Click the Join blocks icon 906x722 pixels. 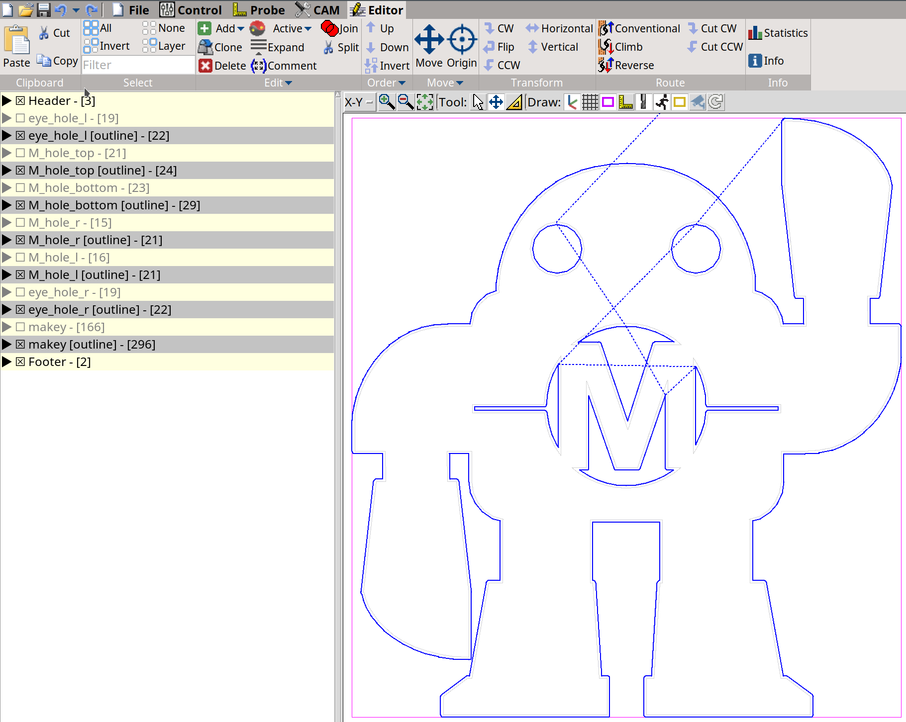point(340,28)
